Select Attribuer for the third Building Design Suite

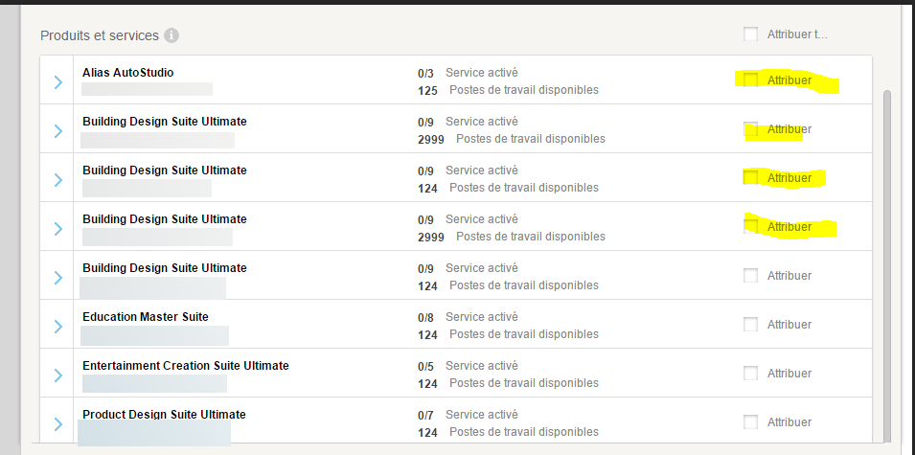[x=751, y=226]
